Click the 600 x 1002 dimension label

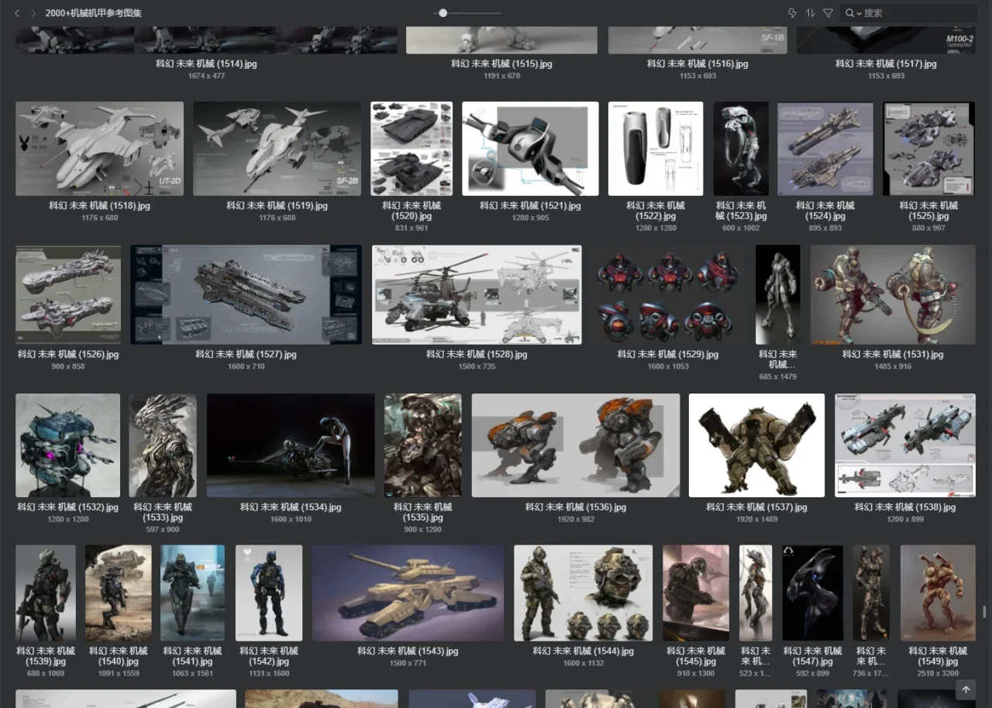[x=741, y=228]
